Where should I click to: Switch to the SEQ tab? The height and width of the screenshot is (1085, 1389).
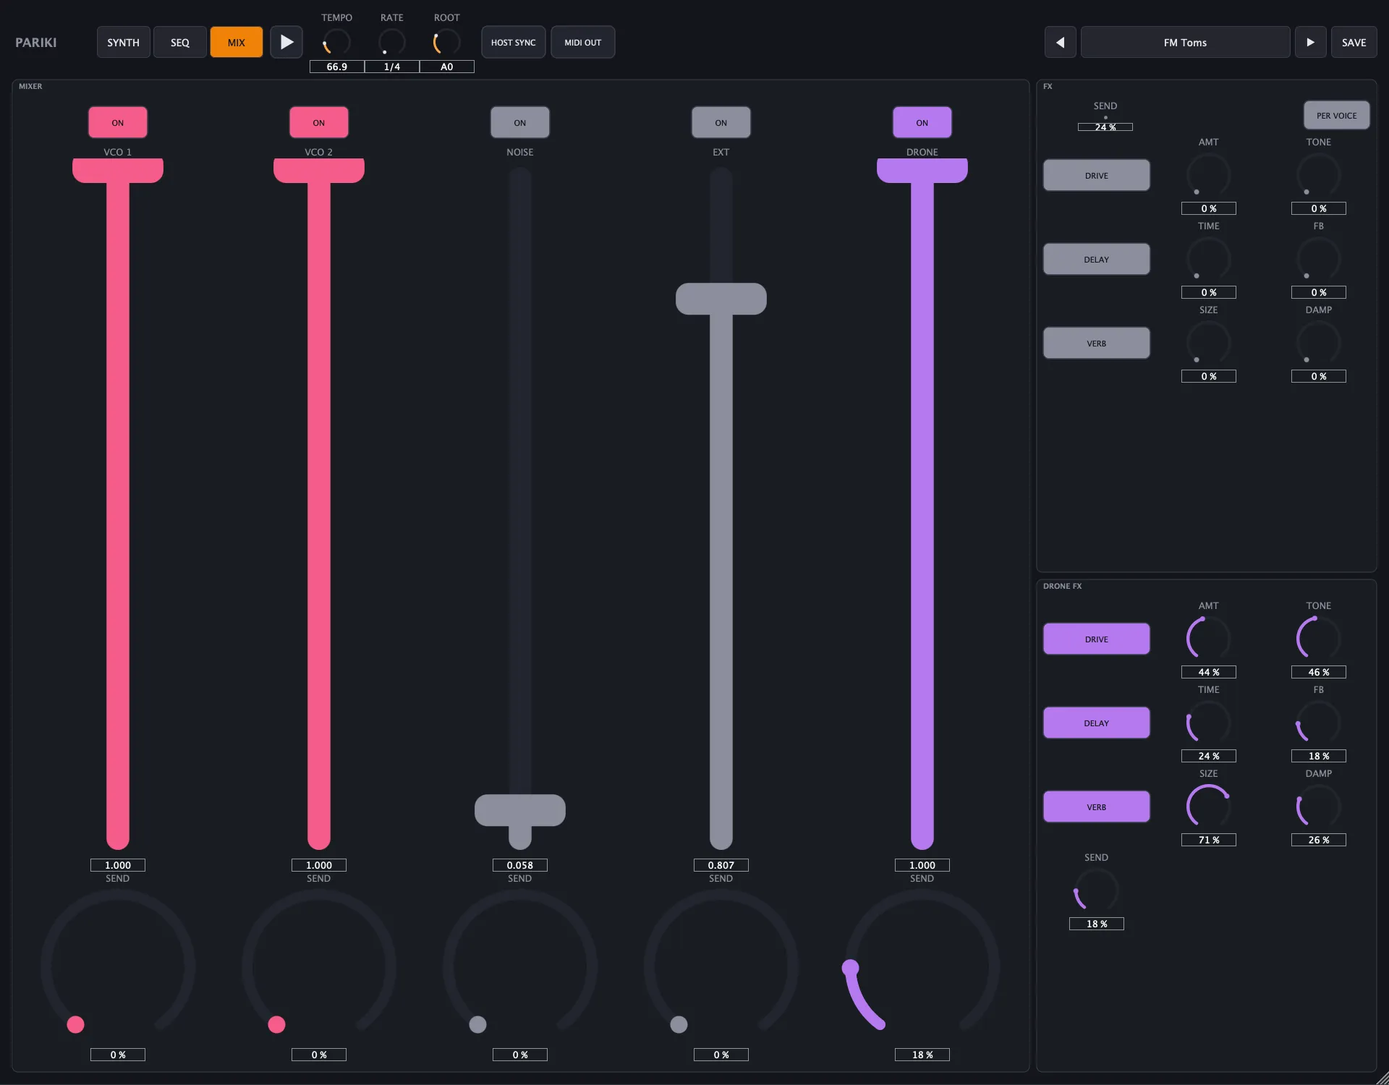pos(179,42)
